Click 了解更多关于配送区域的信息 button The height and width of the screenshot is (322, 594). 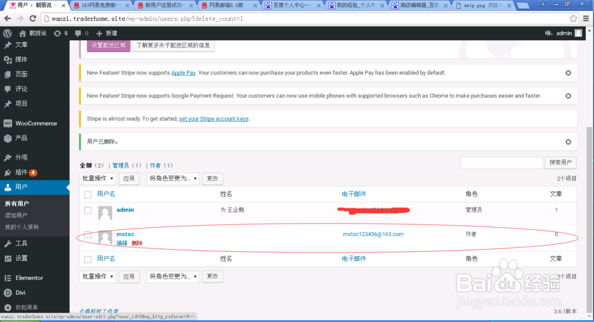(173, 45)
